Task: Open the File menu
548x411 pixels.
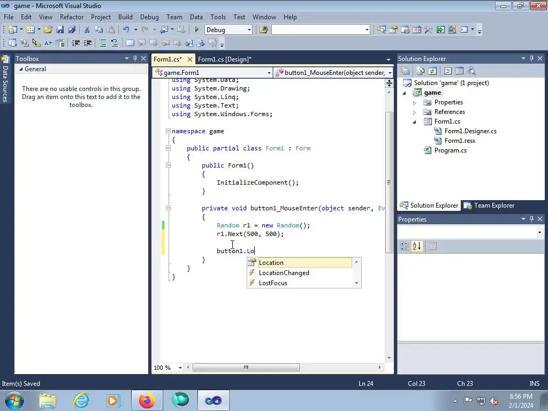Action: [9, 17]
